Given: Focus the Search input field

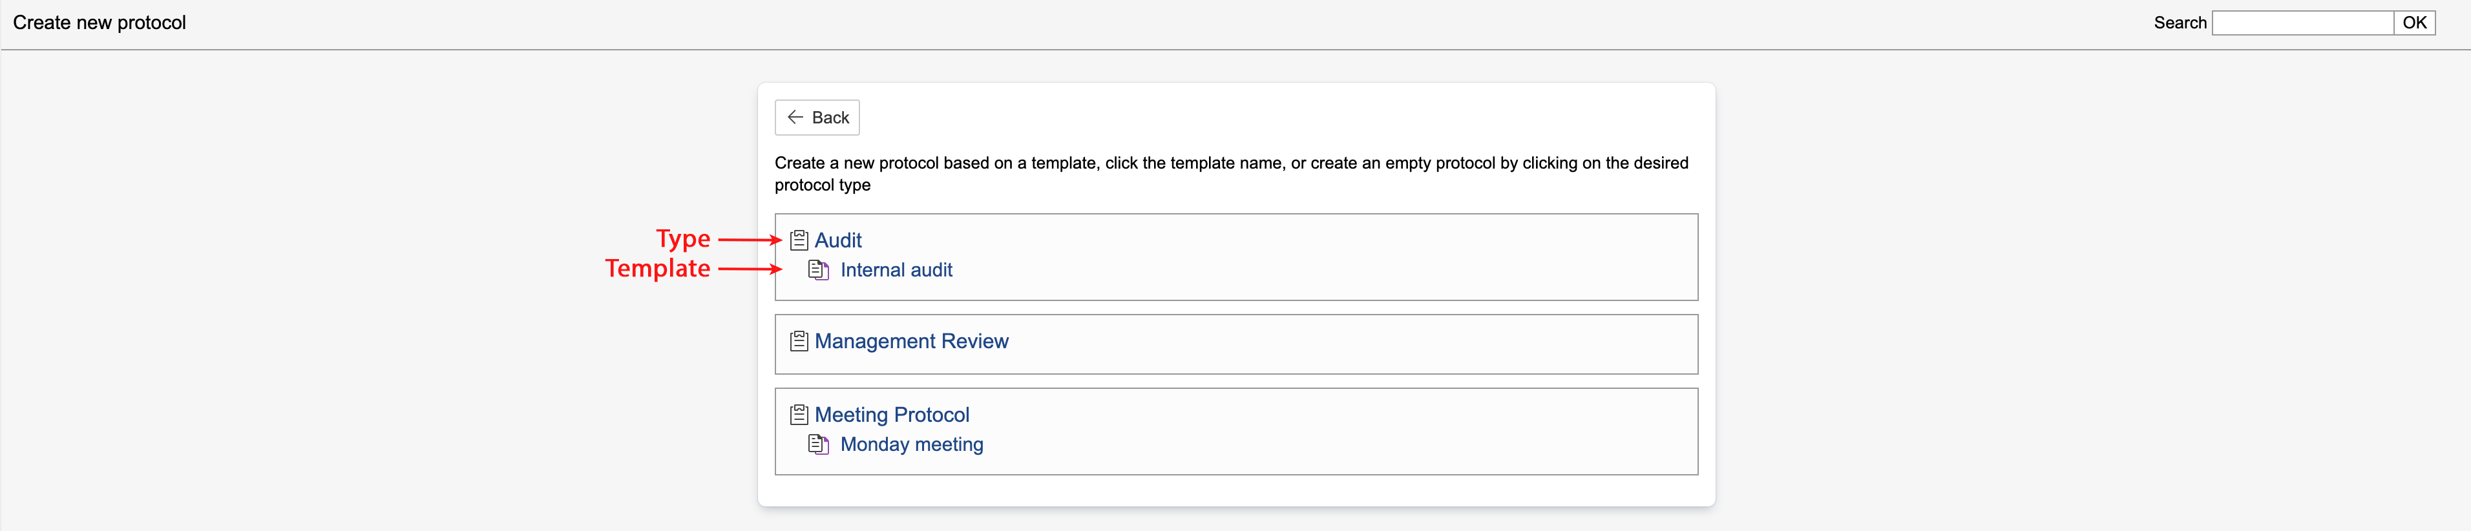Looking at the screenshot, I should pyautogui.click(x=2301, y=23).
